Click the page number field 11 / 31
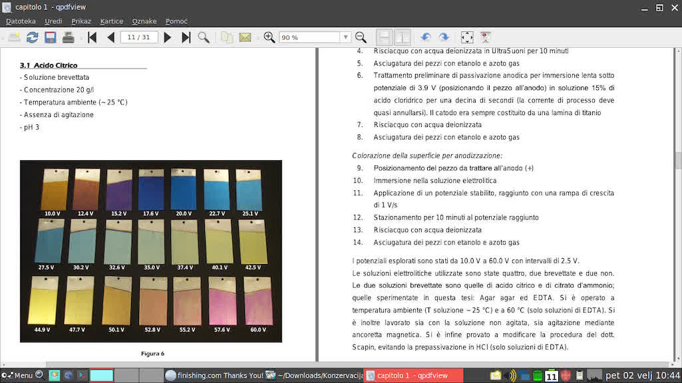 [x=139, y=38]
